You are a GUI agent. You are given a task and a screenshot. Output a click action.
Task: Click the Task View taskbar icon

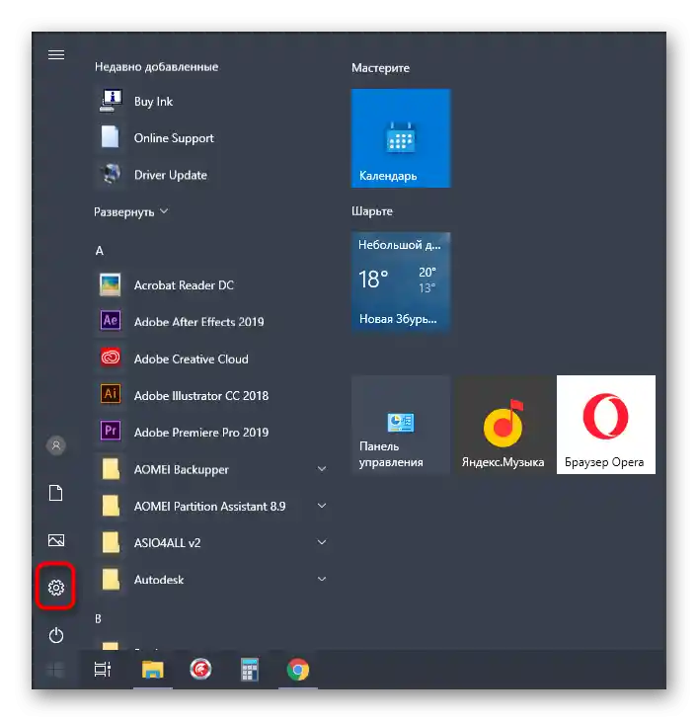(x=103, y=670)
